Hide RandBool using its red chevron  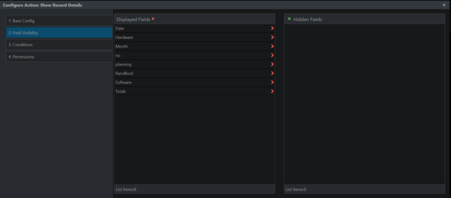pyautogui.click(x=272, y=73)
